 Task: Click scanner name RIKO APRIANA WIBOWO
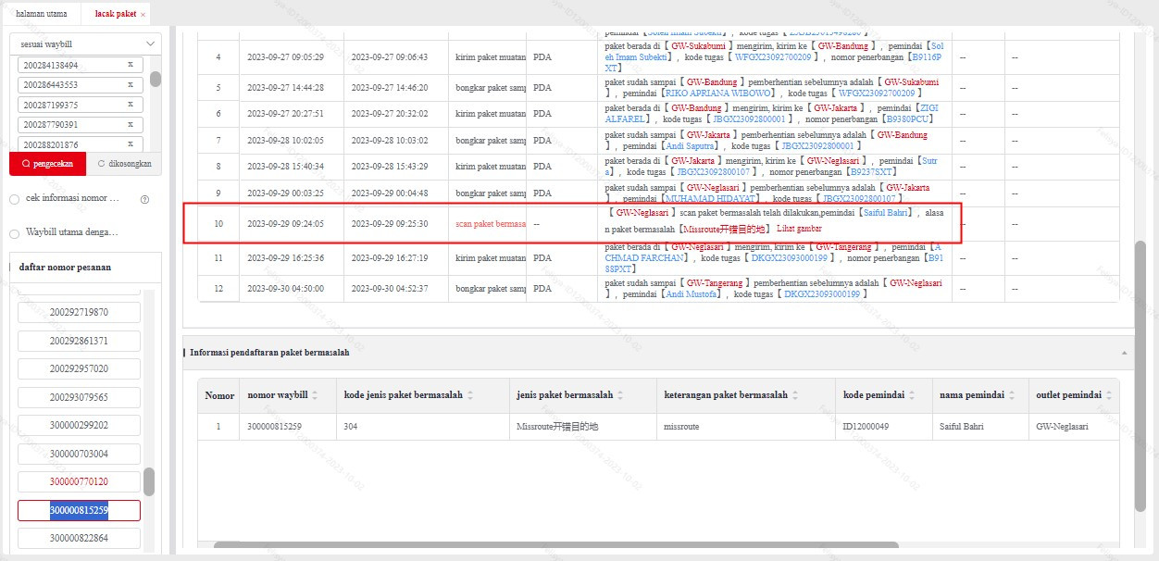(x=717, y=93)
